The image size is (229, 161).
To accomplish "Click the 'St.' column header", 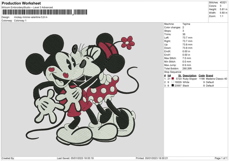I will [180, 76].
